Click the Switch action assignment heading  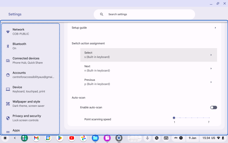pos(88,43)
